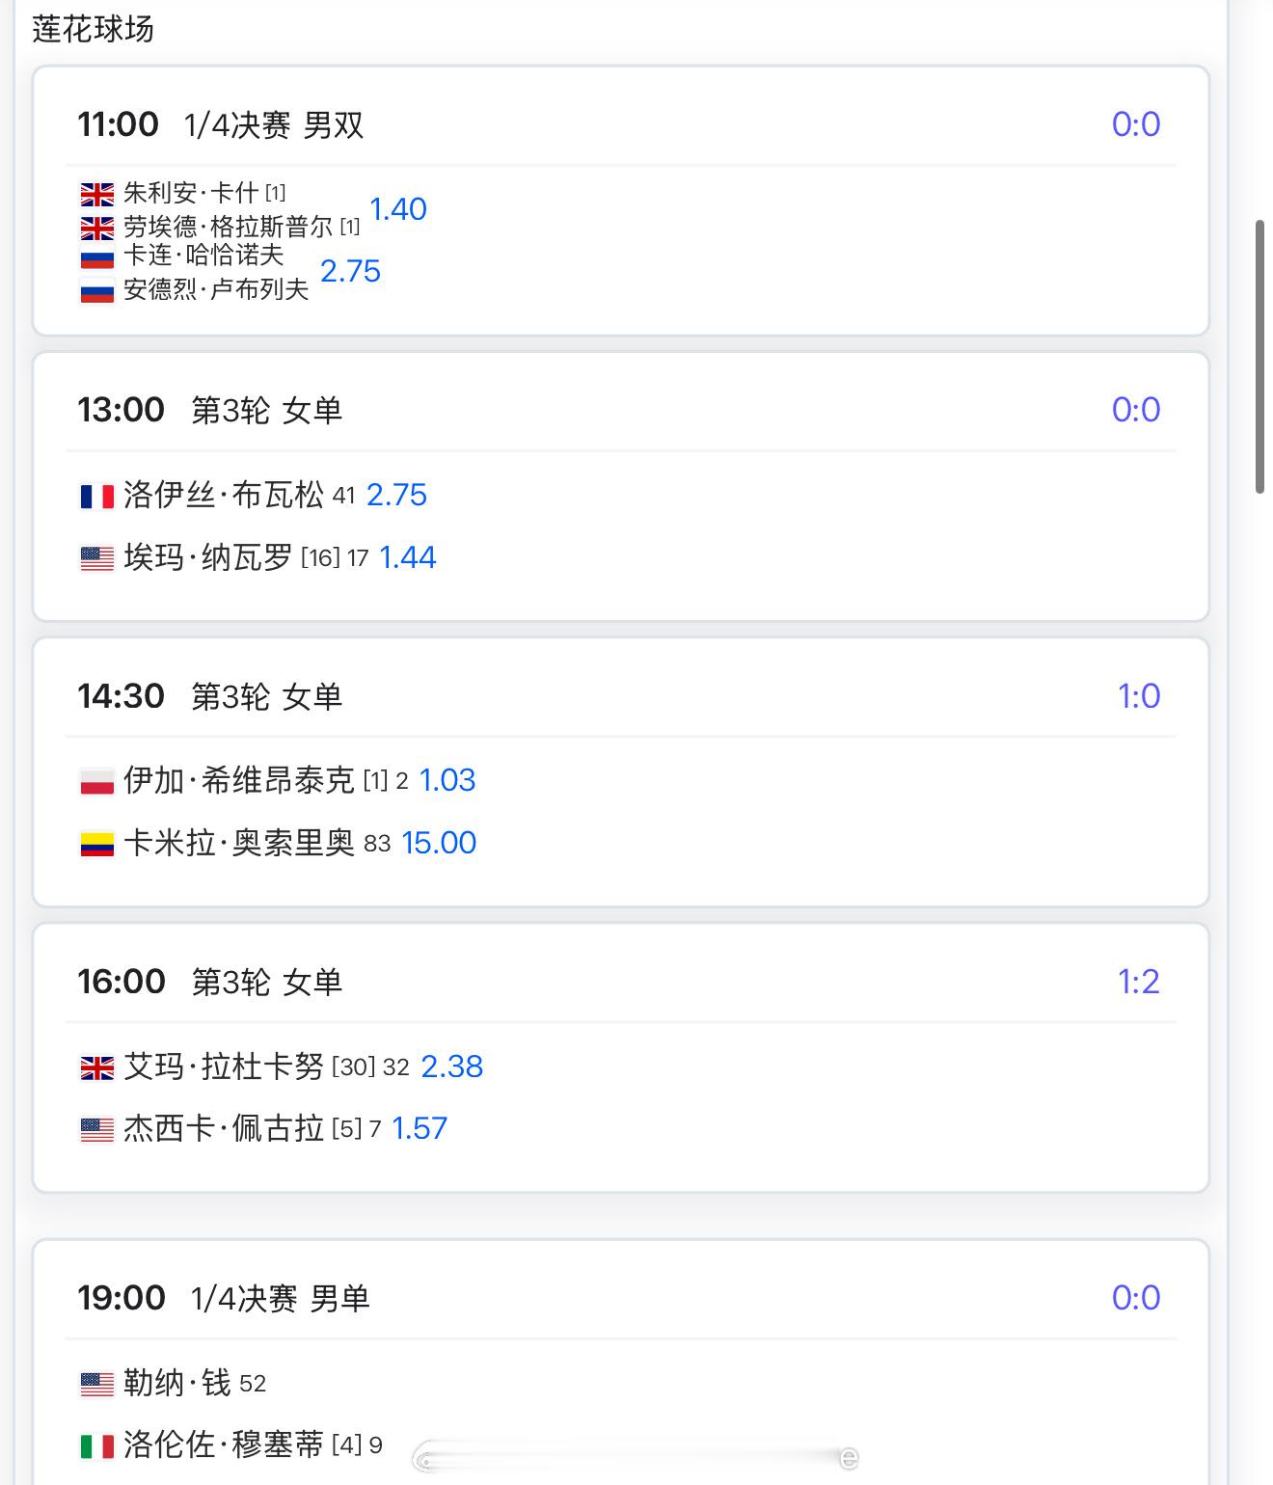Screen dimensions: 1273x1485
Task: Click the Italian flag beside 洛伦佐·穆塞蒂
Action: coord(96,1446)
